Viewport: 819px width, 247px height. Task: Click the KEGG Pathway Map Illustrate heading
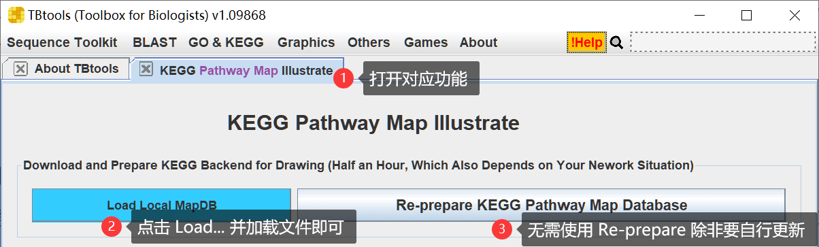click(x=373, y=123)
